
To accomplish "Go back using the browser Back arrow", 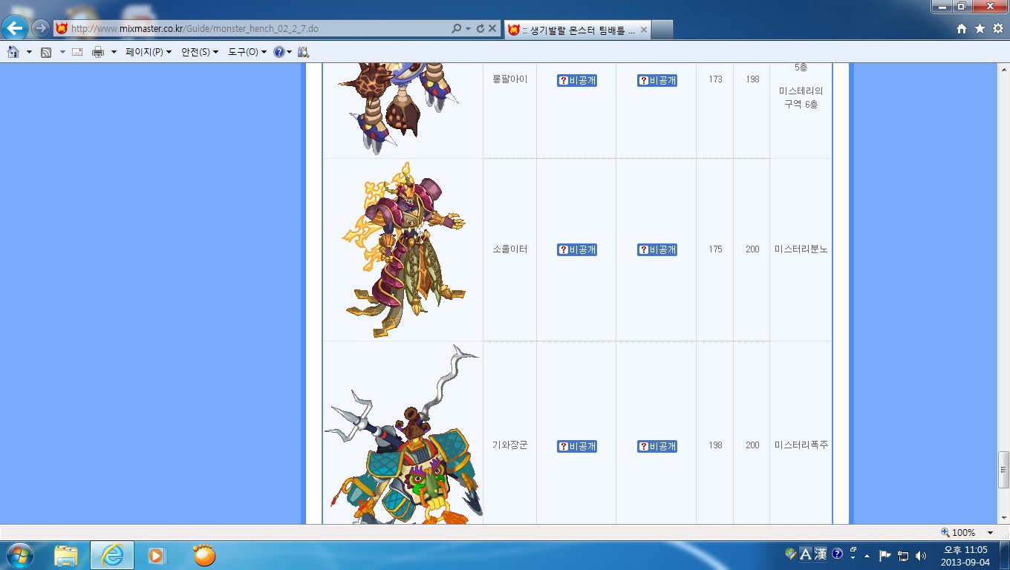I will pos(15,29).
